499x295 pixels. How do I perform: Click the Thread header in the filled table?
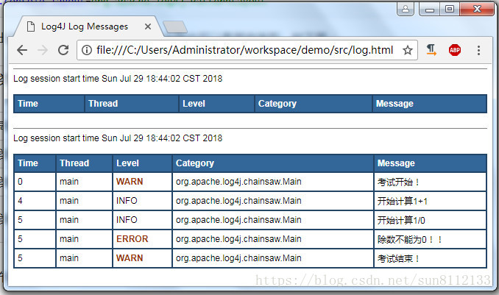tap(85, 163)
